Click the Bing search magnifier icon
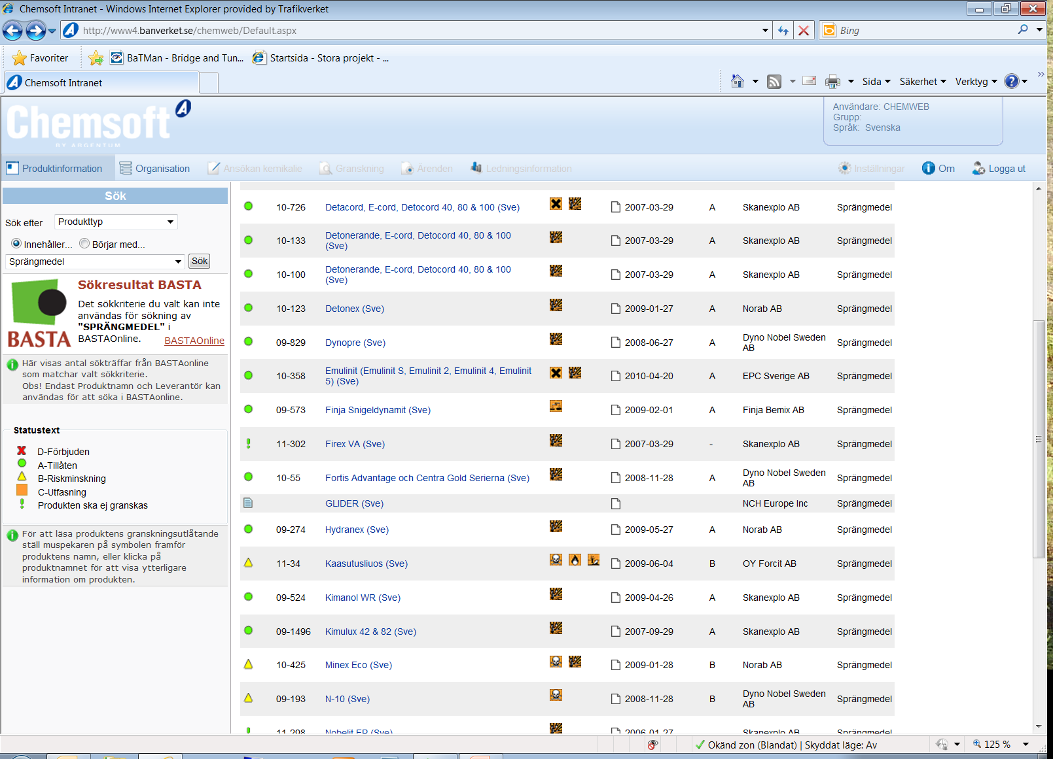This screenshot has width=1053, height=759. (x=1023, y=29)
